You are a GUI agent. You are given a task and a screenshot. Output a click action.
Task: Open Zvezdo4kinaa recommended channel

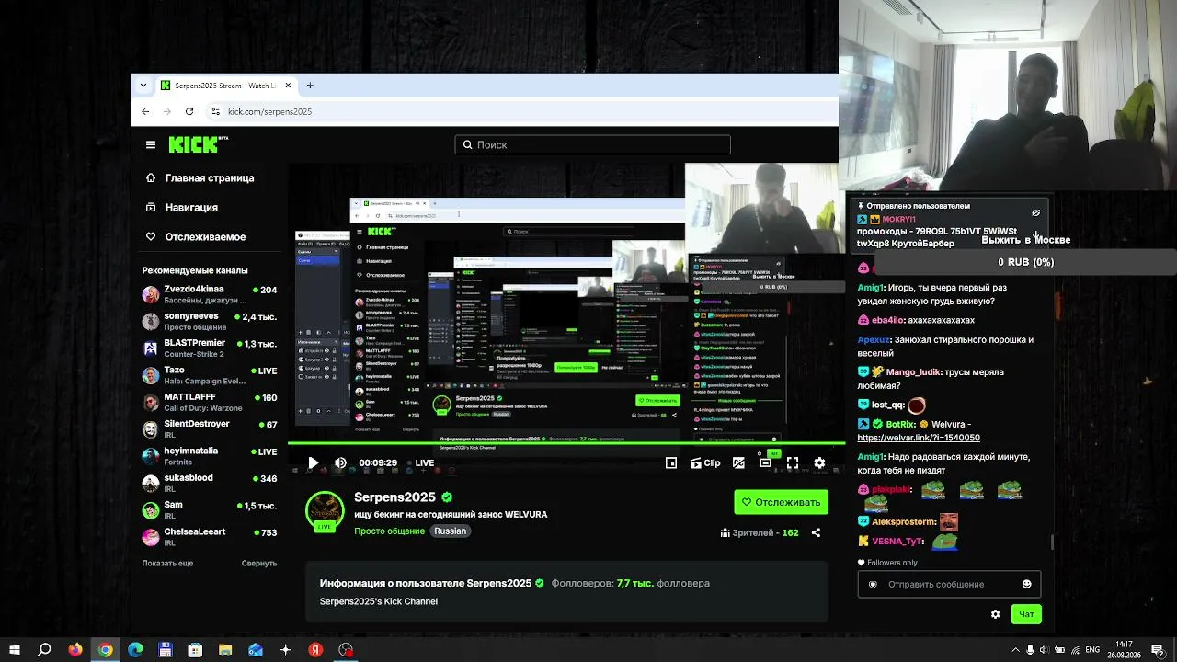pos(210,294)
